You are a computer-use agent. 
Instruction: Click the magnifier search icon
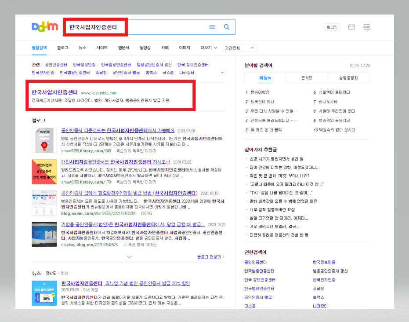(226, 27)
